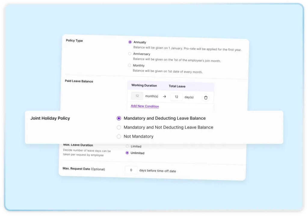The width and height of the screenshot is (308, 216).
Task: Click the Max. Leave Duration label
Action: [78, 145]
